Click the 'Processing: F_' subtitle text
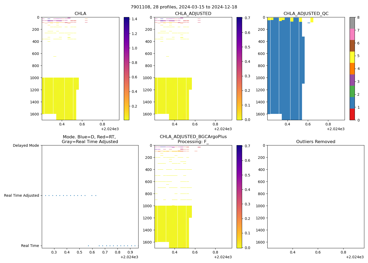The height and width of the screenshot is (263, 368). 193,142
